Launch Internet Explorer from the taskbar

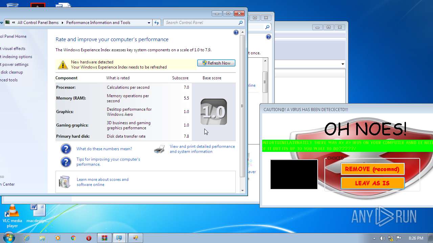tap(27, 238)
